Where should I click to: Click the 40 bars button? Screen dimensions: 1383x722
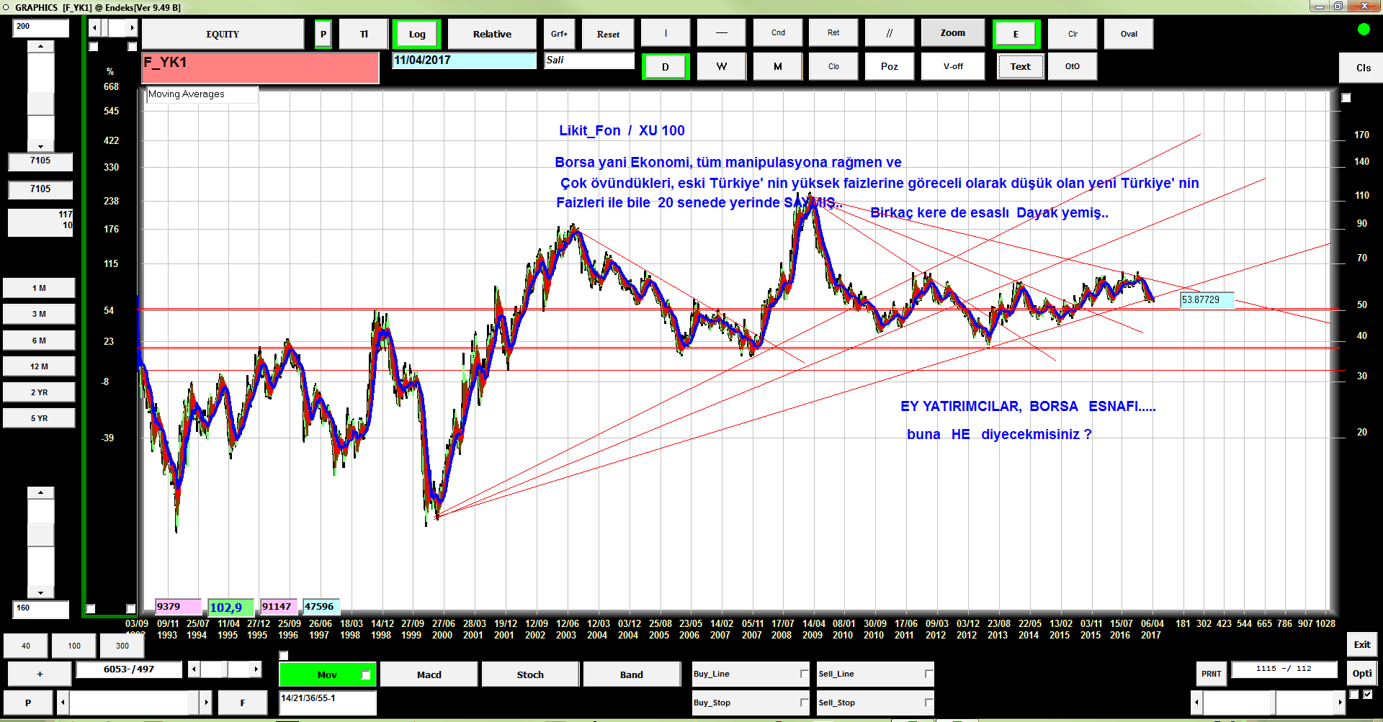click(x=26, y=646)
